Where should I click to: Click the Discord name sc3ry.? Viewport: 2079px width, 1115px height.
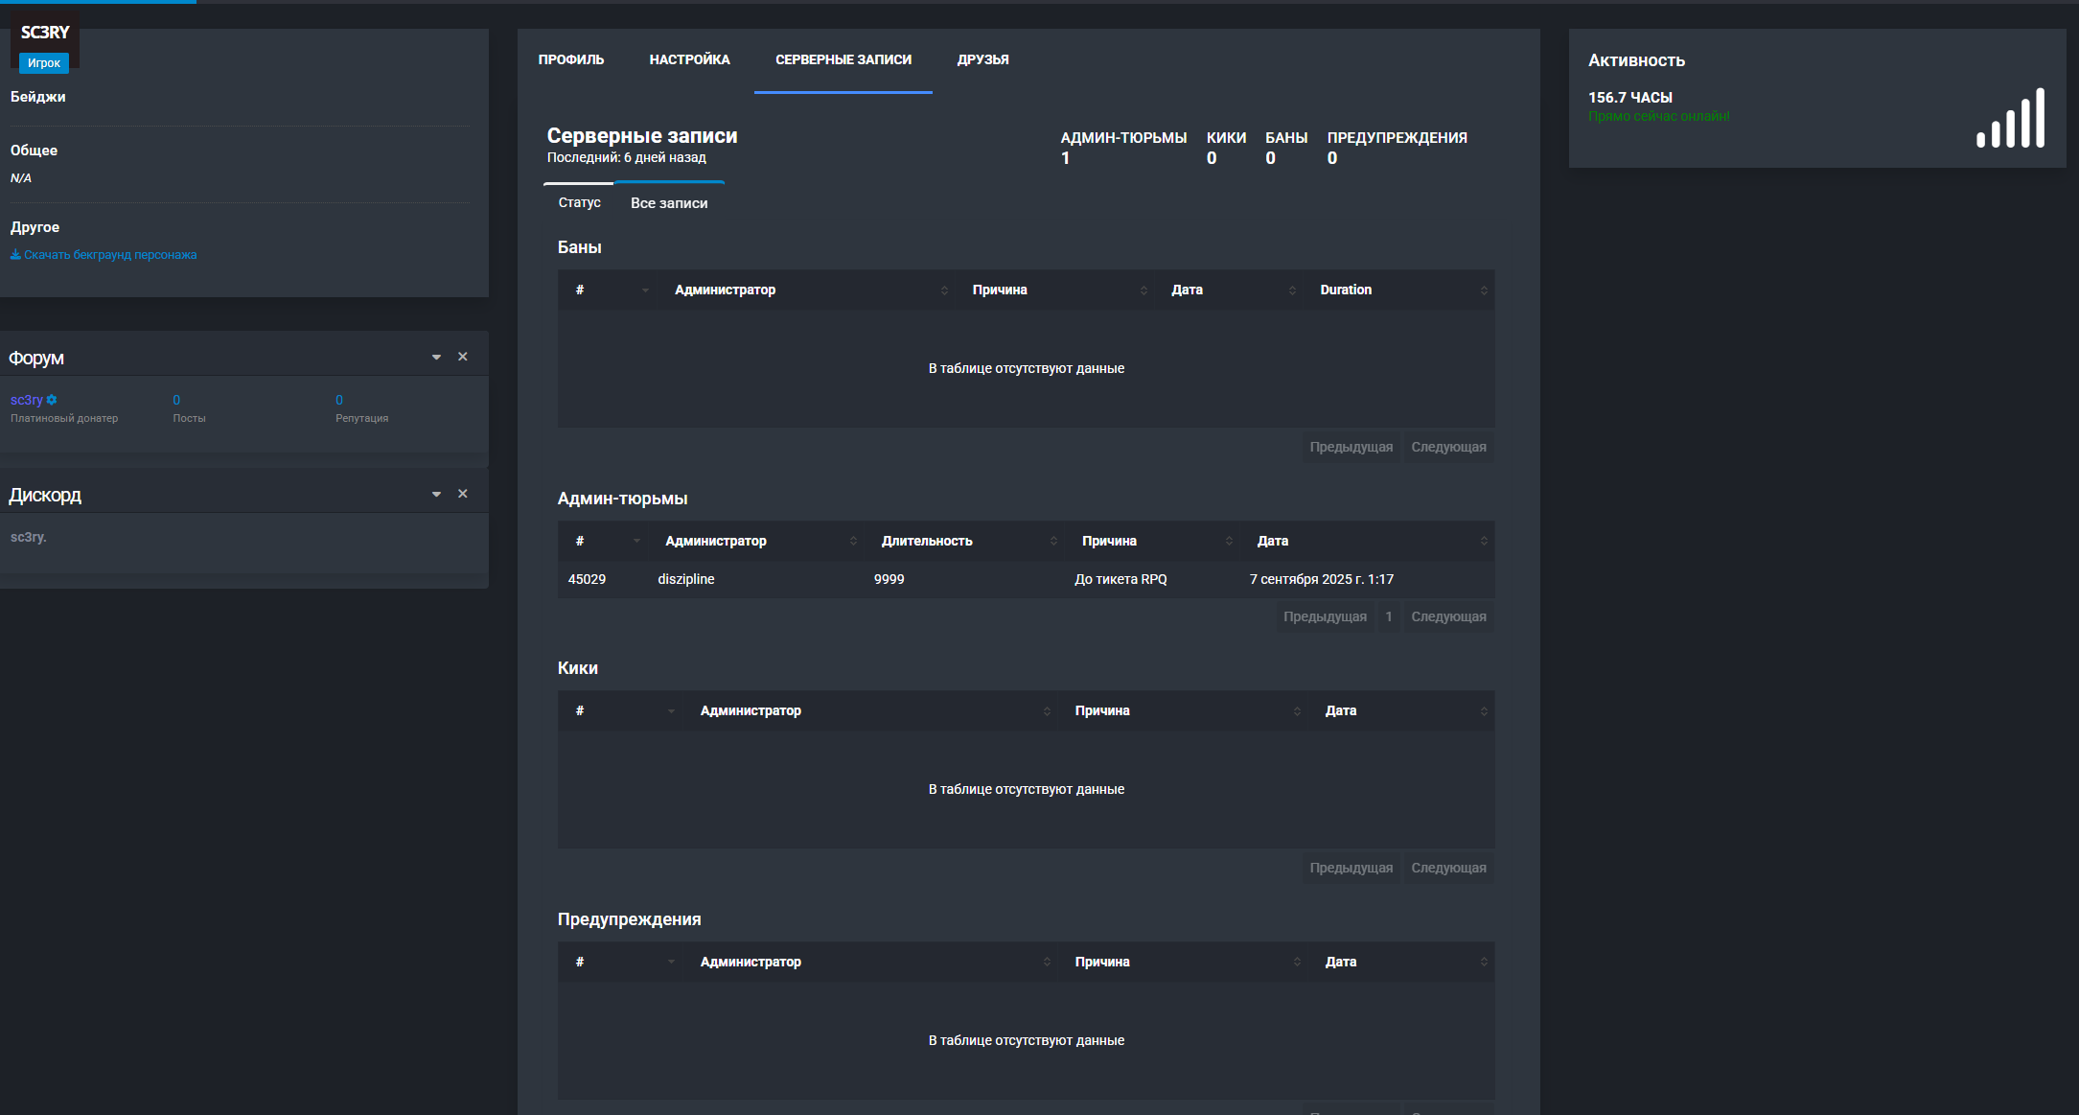click(28, 537)
